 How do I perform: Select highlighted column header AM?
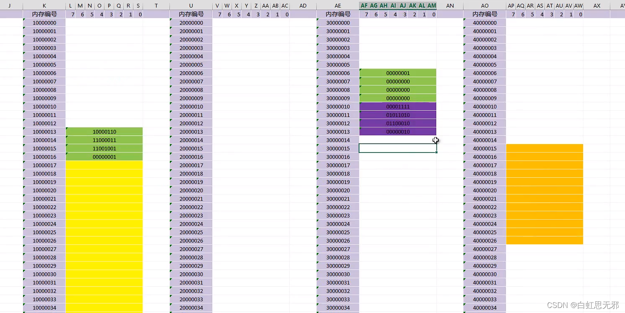[x=432, y=5]
